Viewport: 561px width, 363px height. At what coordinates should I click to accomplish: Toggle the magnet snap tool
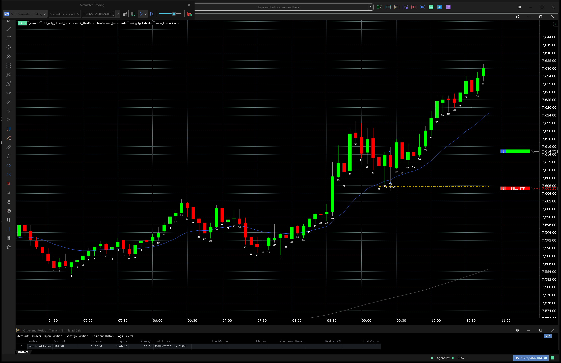9,129
